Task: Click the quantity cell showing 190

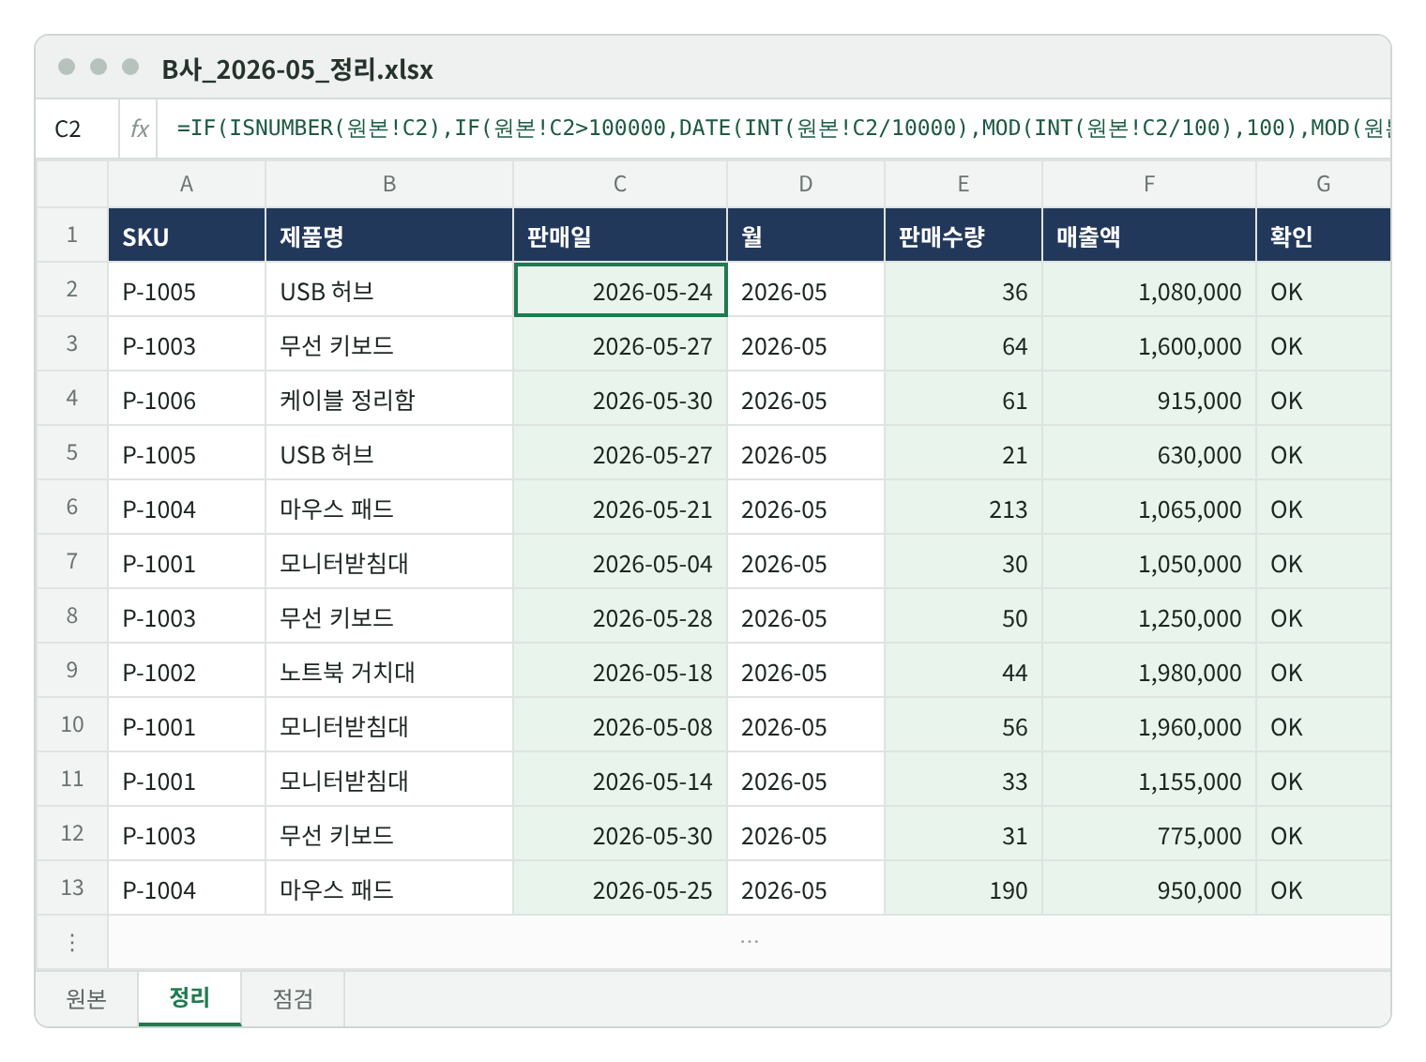Action: (x=963, y=888)
